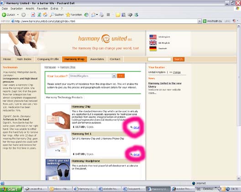
Task: Open the Datei menu
Action: tap(5, 9)
